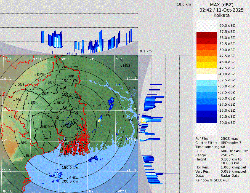This screenshot has width=250, height=193.
Task: Click the DCA station marker
Action: click(x=127, y=89)
